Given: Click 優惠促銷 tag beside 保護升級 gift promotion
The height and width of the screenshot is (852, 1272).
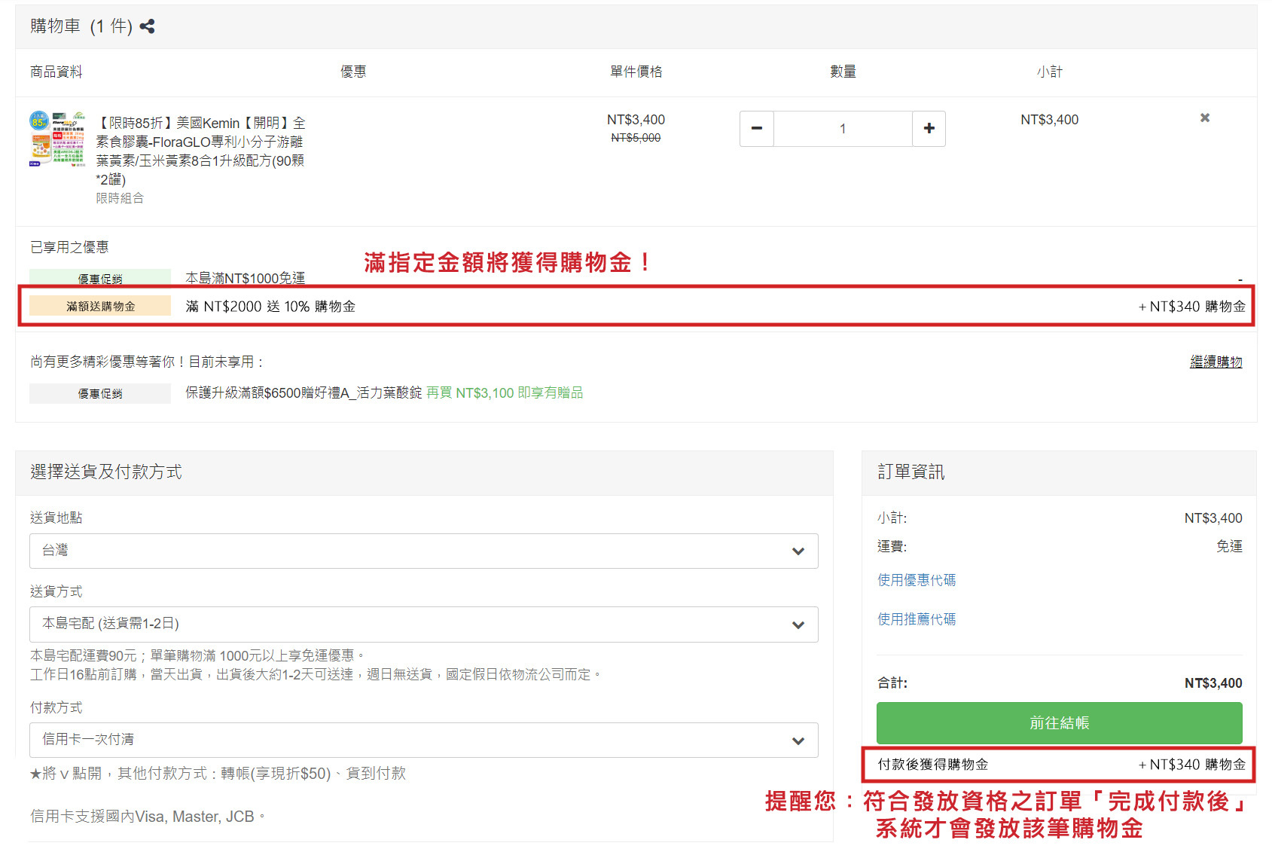Looking at the screenshot, I should [x=100, y=393].
